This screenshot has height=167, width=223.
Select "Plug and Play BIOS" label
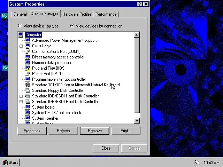tap(48, 68)
